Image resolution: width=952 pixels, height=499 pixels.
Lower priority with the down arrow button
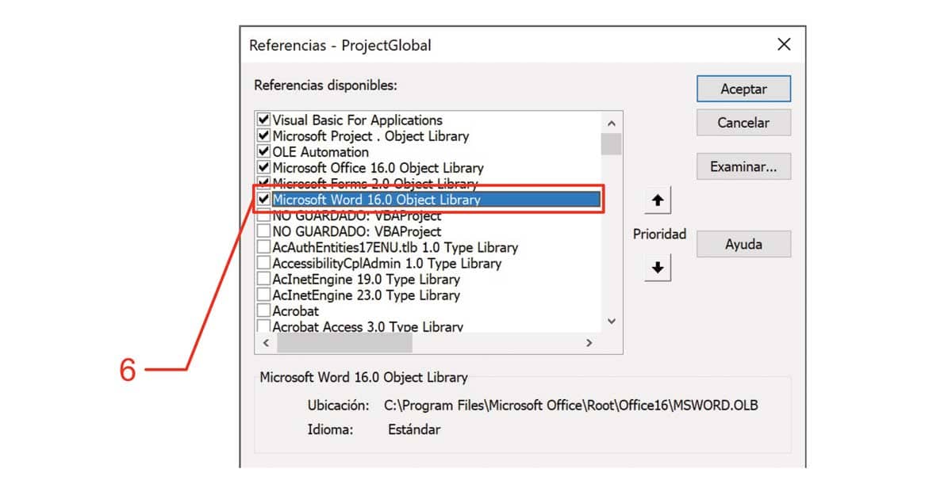tap(657, 268)
